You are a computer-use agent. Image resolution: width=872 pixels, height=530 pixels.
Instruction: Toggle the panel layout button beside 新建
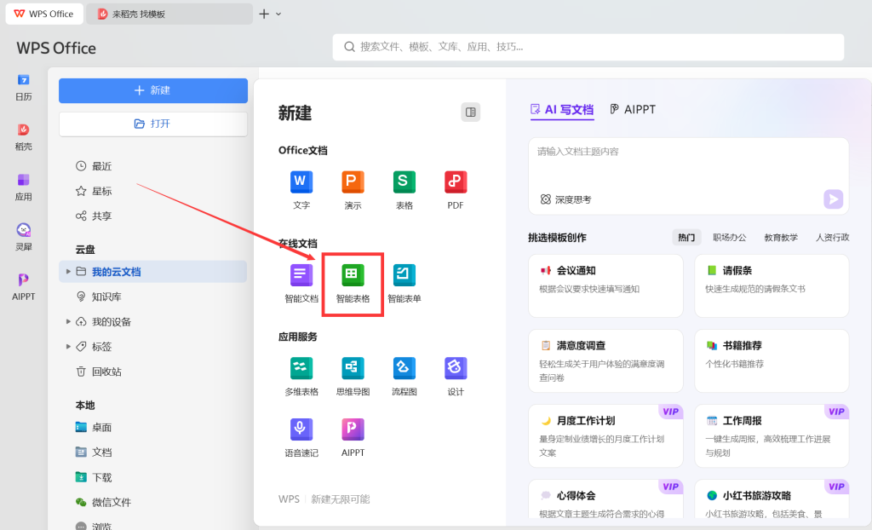[x=470, y=112]
